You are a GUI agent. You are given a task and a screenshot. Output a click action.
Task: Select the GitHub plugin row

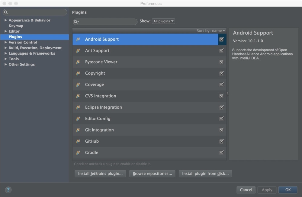(149, 141)
